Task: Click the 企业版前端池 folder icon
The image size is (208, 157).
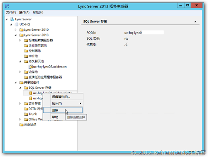Action: [26, 46]
